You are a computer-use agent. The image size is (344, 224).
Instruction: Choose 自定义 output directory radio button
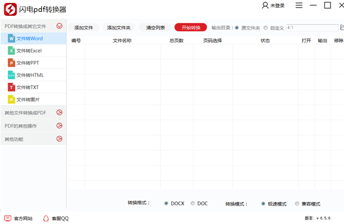click(266, 28)
